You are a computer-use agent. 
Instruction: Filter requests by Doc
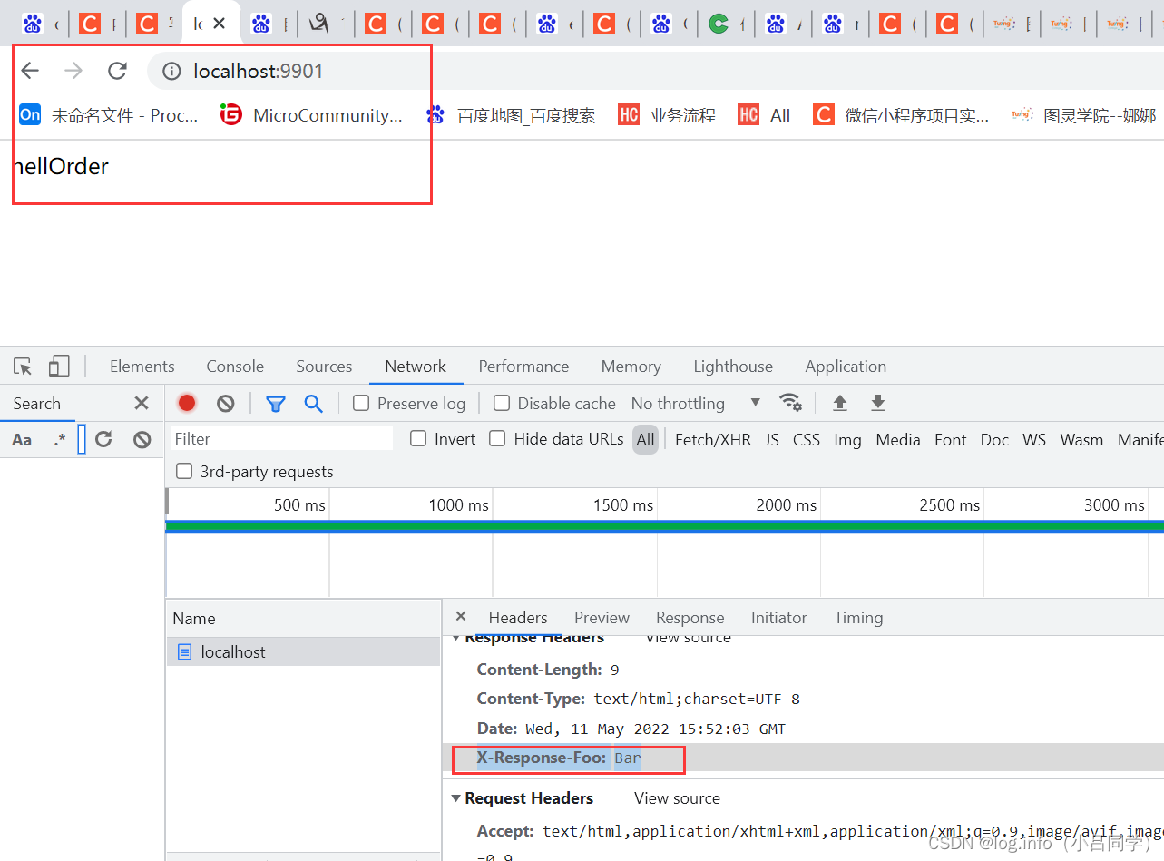pos(994,440)
